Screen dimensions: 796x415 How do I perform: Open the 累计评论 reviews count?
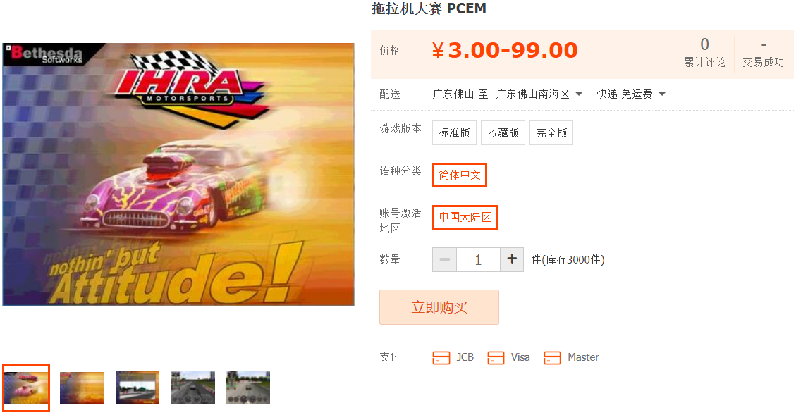pos(704,52)
